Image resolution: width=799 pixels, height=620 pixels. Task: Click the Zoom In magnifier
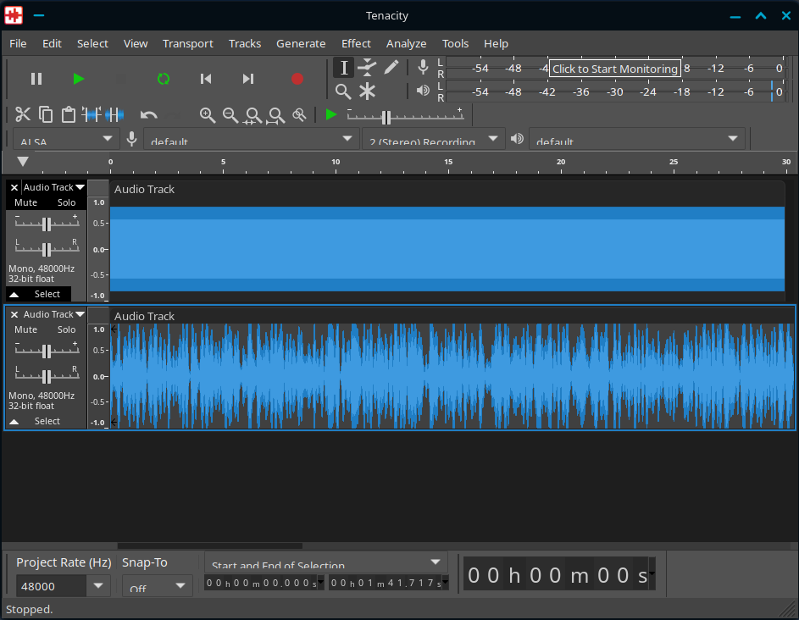(207, 114)
